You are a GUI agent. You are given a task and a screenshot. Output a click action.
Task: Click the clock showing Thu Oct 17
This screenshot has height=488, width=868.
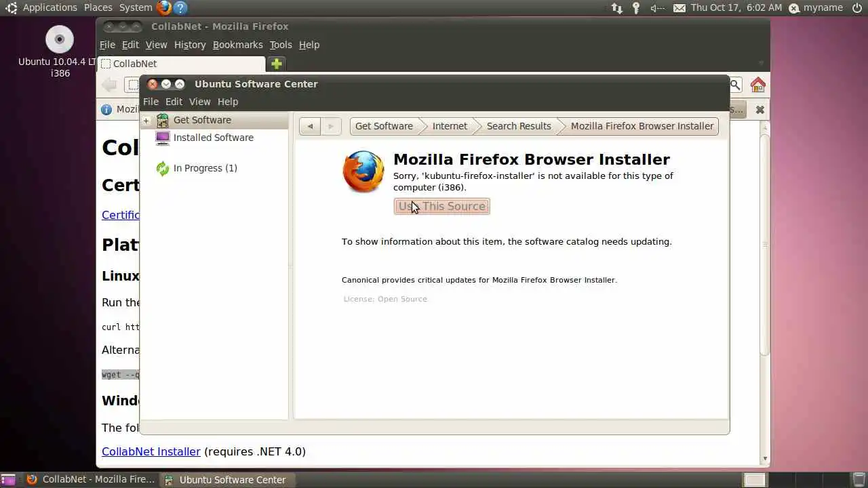pyautogui.click(x=736, y=8)
